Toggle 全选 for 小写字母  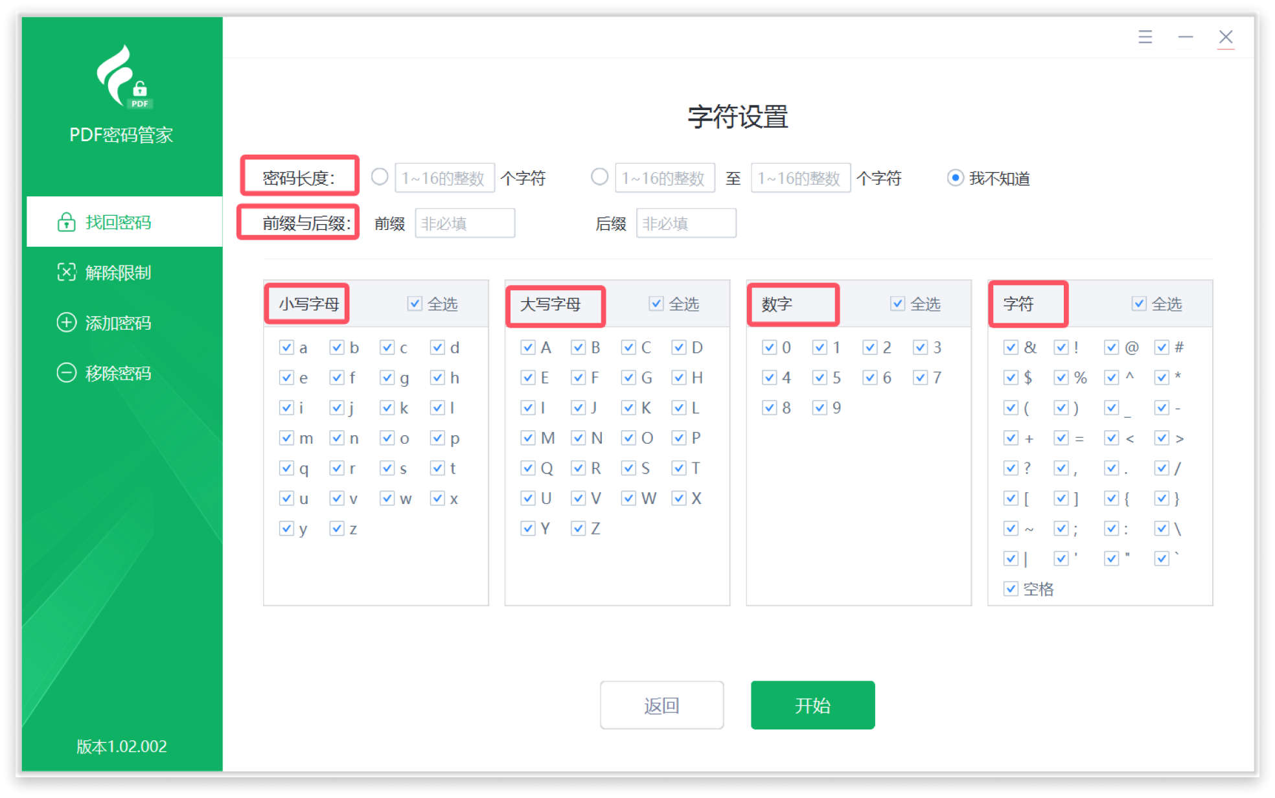(415, 303)
